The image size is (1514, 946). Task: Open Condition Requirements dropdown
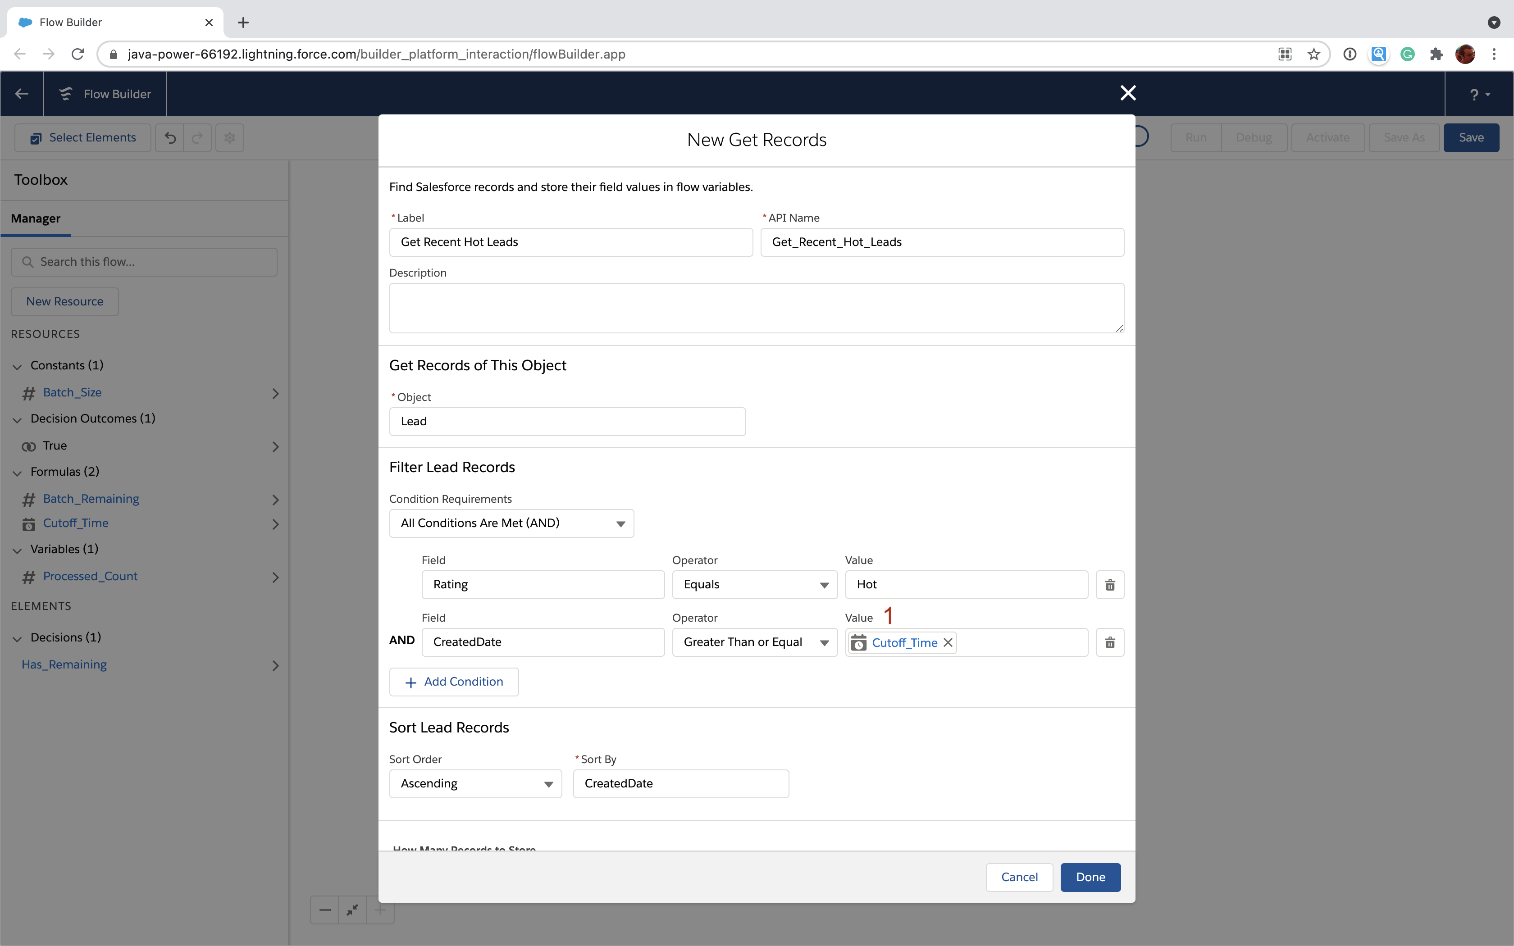click(511, 523)
